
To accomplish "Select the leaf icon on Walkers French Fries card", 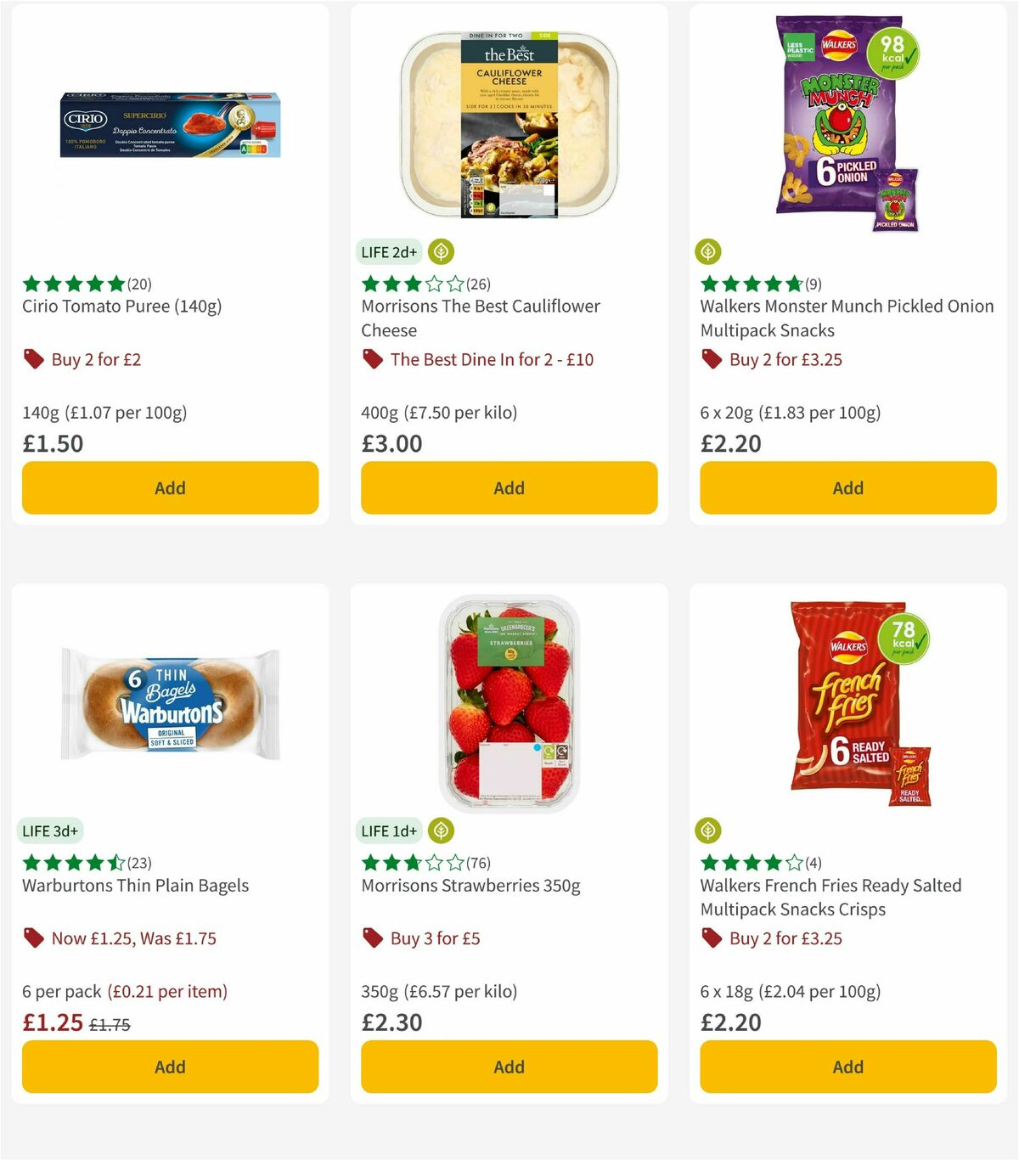I will tap(707, 831).
